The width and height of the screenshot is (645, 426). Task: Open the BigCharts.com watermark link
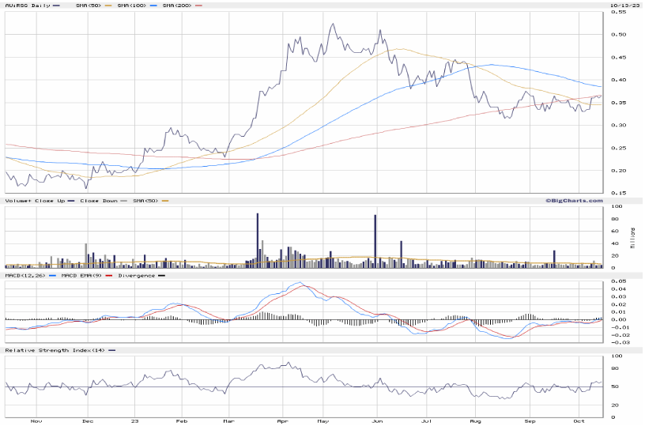point(573,200)
